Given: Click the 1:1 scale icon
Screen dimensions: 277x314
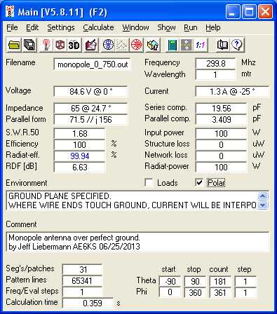Looking at the screenshot, I should (x=201, y=44).
